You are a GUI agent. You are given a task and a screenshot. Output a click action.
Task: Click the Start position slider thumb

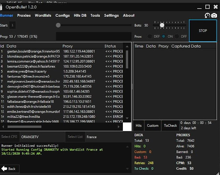58,25
